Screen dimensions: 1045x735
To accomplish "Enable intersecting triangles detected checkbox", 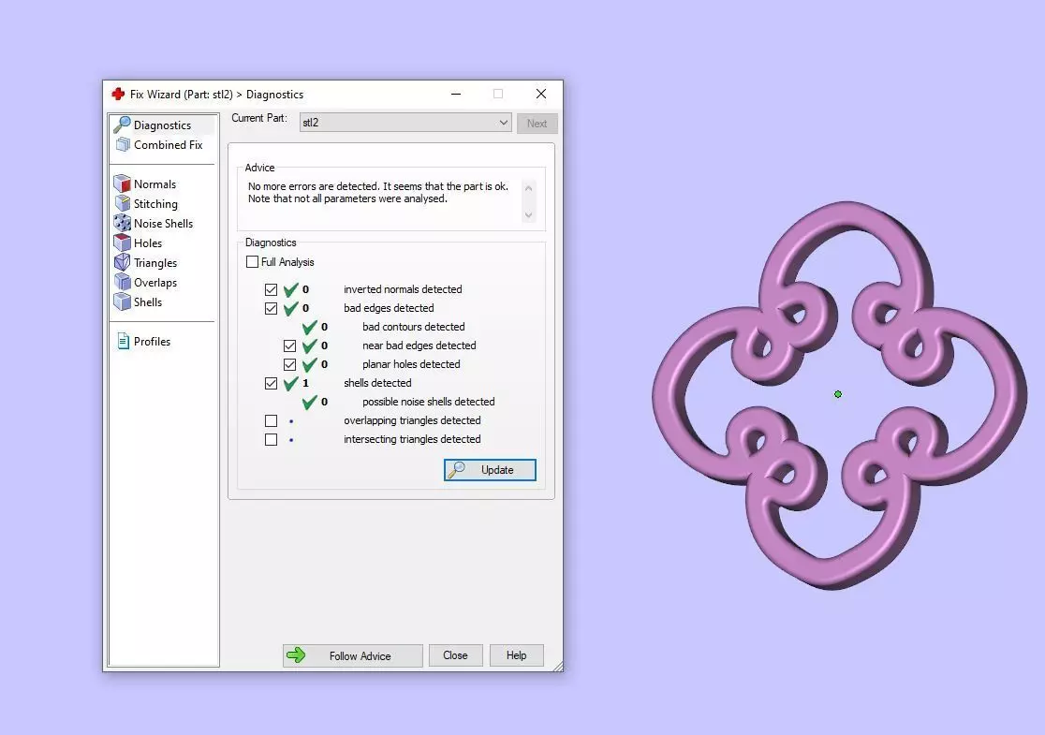I will (271, 439).
